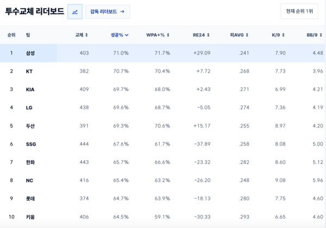The image size is (326, 228).
Task: Sort table by 피AVG column
Action: 239,35
